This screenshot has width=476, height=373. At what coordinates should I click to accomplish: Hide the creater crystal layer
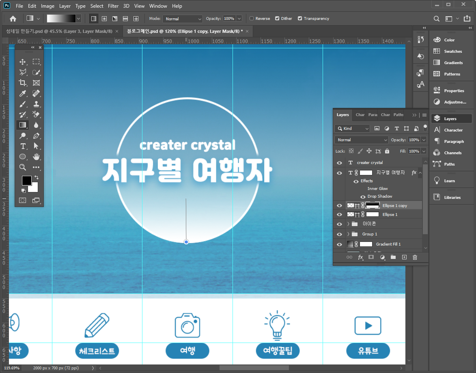pos(339,163)
